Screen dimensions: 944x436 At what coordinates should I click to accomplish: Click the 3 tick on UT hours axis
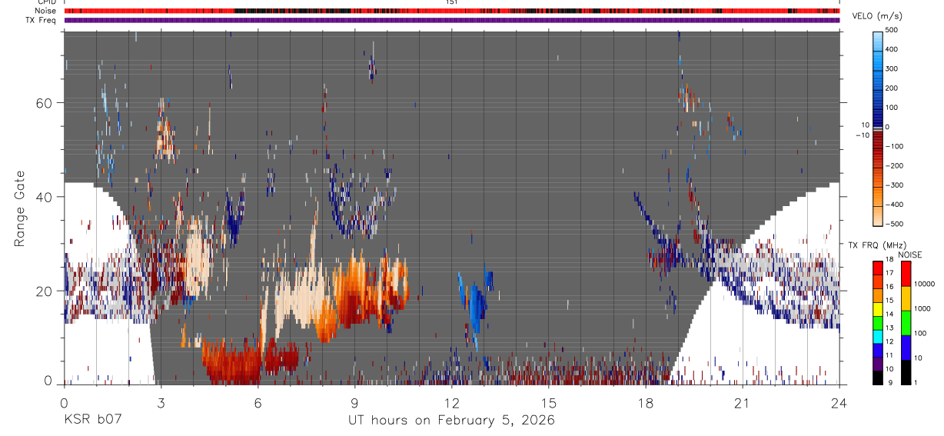(161, 403)
